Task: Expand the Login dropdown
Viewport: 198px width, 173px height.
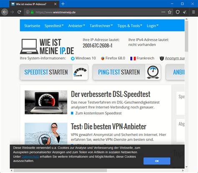Action: click(152, 26)
